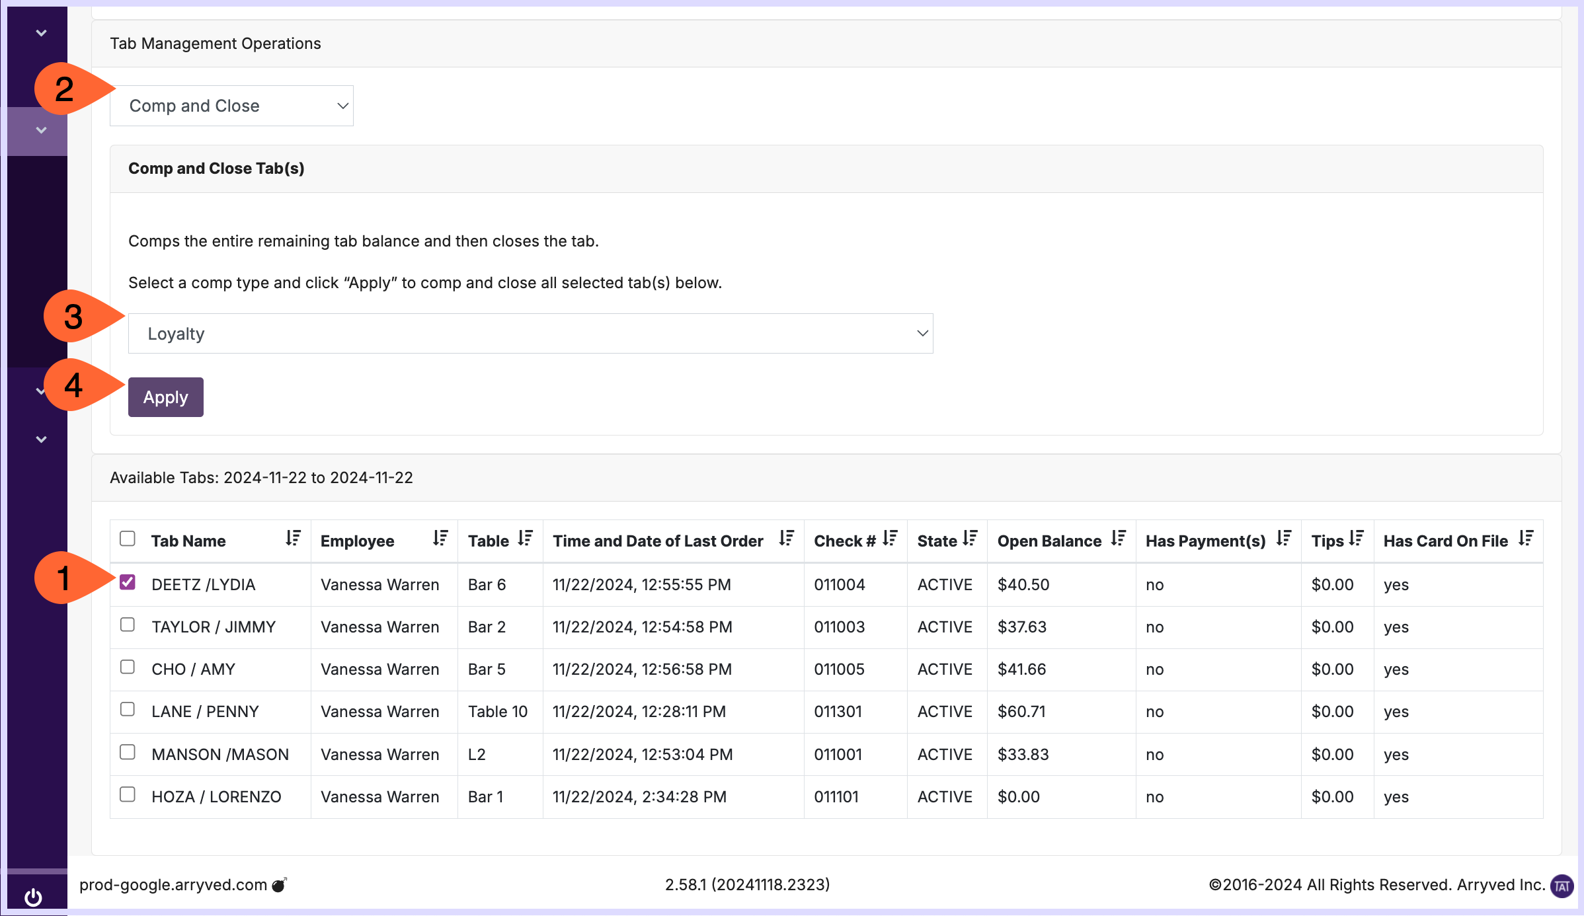
Task: Open the Loyalty comp type dropdown
Action: tap(530, 334)
